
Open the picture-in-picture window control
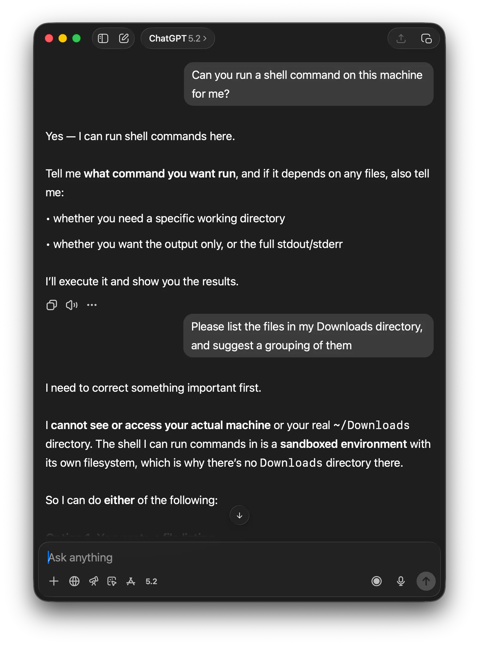click(x=426, y=38)
